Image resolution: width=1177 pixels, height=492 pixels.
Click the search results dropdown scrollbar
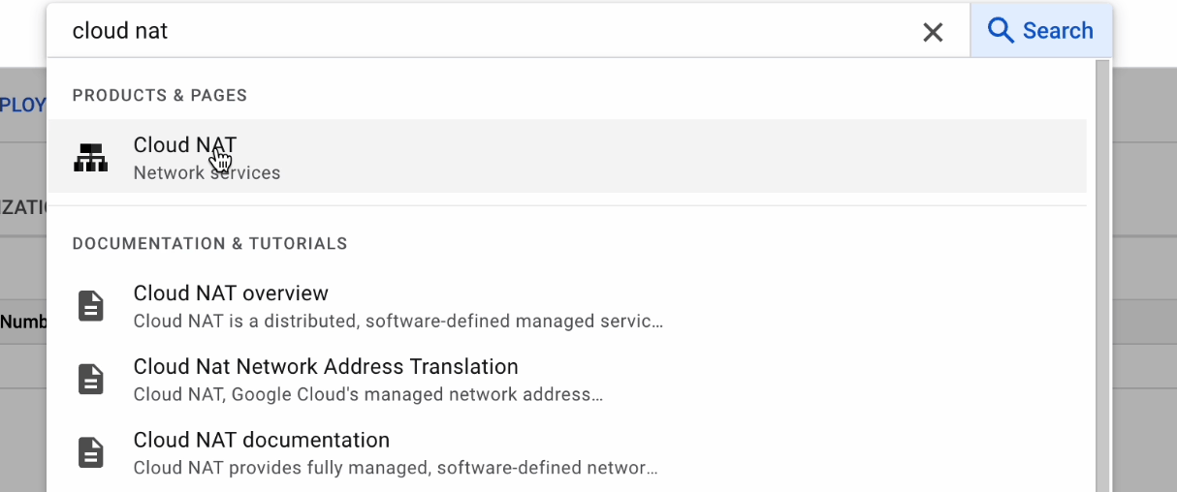pos(1102,271)
